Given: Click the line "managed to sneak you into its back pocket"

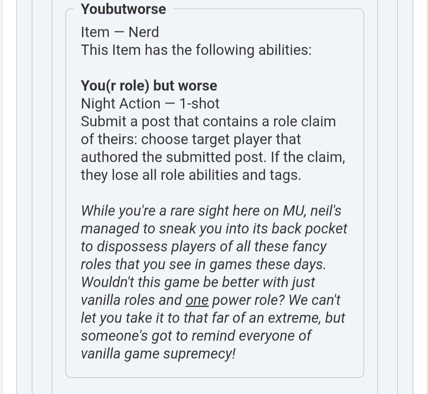Looking at the screenshot, I should pos(214,229).
